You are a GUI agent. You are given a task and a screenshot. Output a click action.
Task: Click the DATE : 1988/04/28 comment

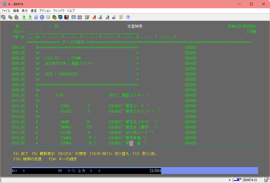pyautogui.click(x=61, y=74)
